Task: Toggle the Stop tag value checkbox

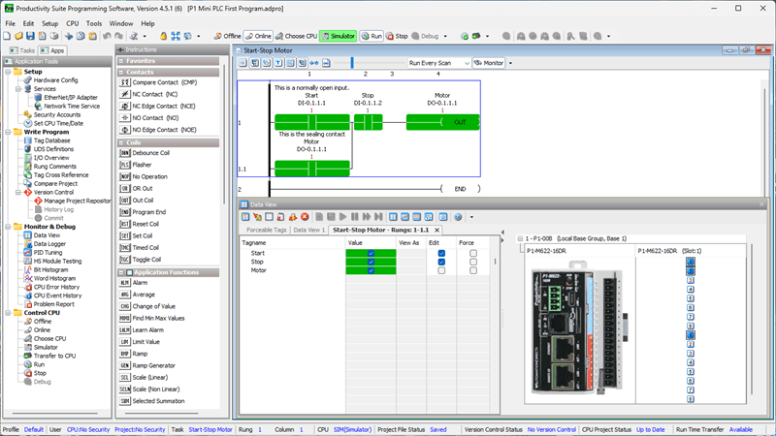Action: (x=371, y=262)
